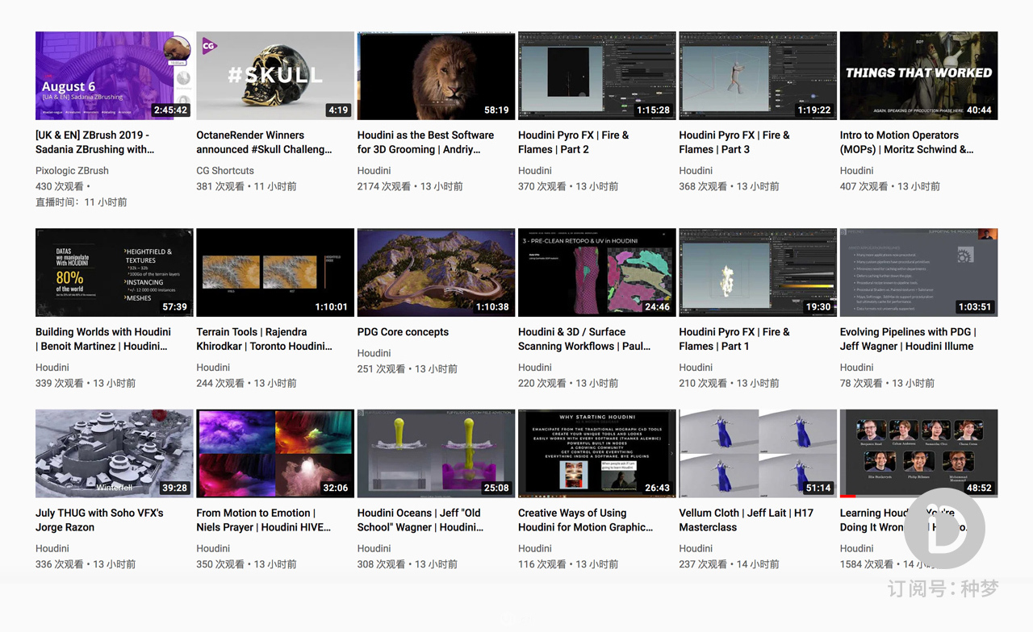The image size is (1033, 632).
Task: Click the 'Evolving Pipelines with PDG' title
Action: pyautogui.click(x=907, y=339)
